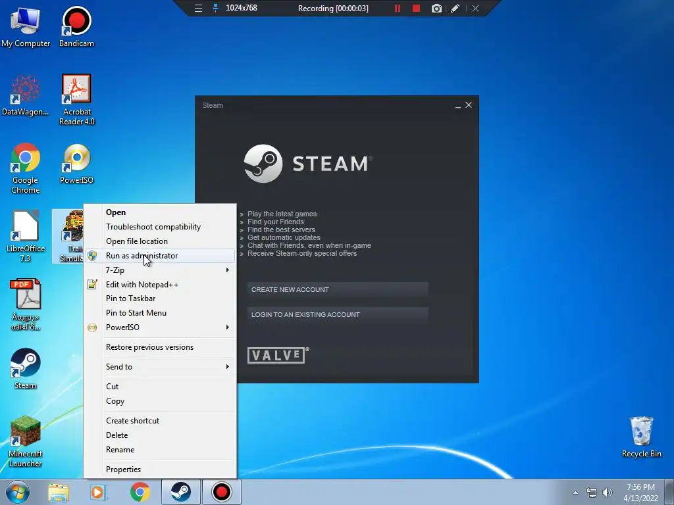Select the Train Simulator desktop shortcut
Viewport: 674px width, 505px height.
tap(68, 236)
